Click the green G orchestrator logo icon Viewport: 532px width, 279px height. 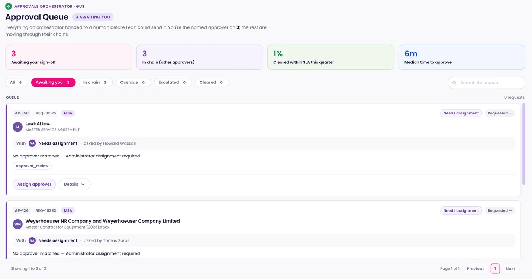8,6
